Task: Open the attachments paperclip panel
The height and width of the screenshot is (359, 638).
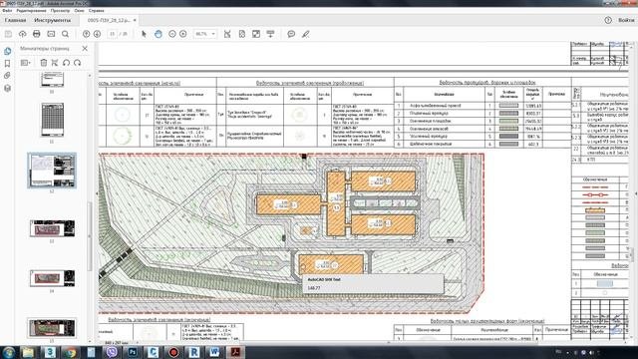Action: (7, 76)
